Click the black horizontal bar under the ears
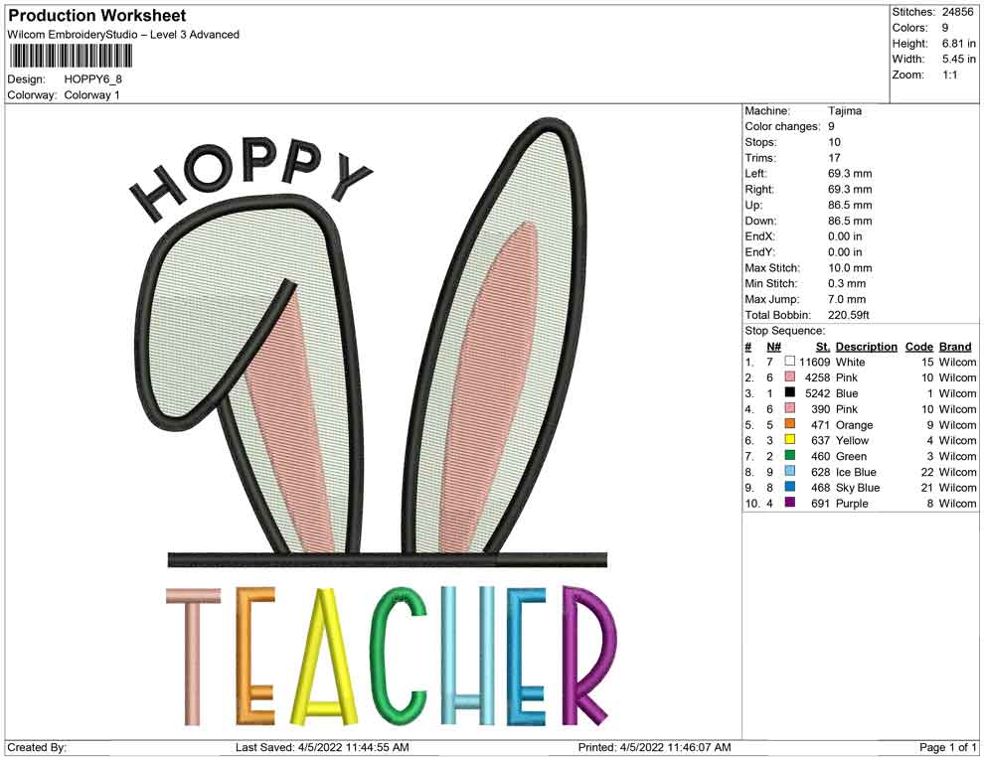The image size is (984, 757). [388, 559]
